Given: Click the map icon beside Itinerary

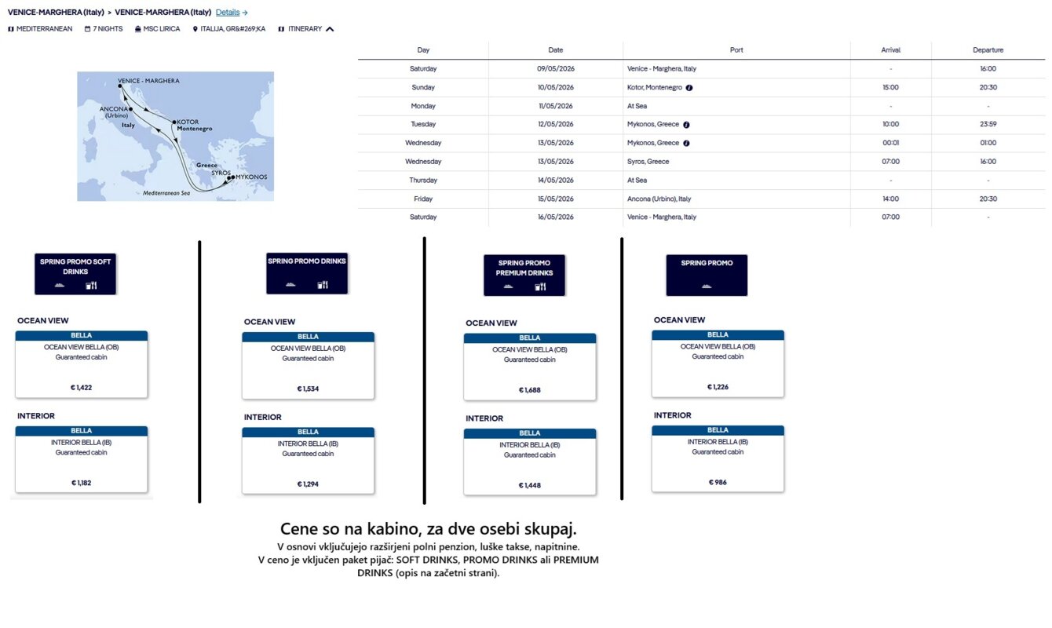Looking at the screenshot, I should [x=281, y=29].
